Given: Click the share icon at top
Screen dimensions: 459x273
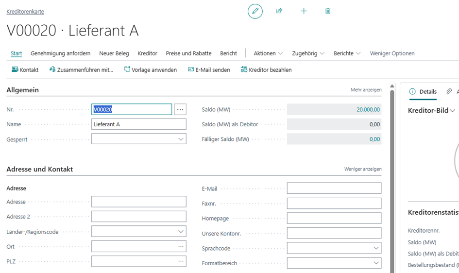Looking at the screenshot, I should 279,11.
